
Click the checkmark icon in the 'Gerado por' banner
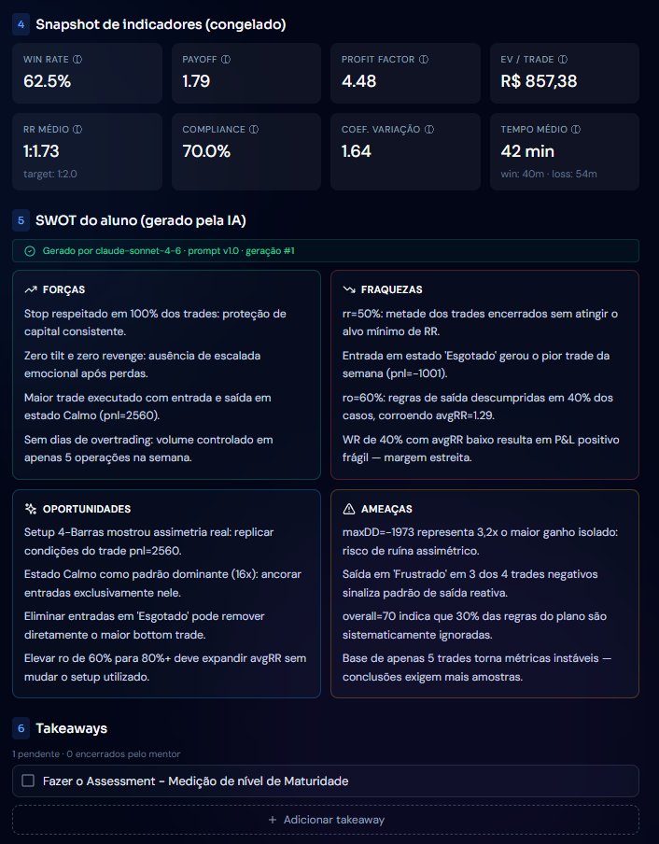tap(30, 251)
